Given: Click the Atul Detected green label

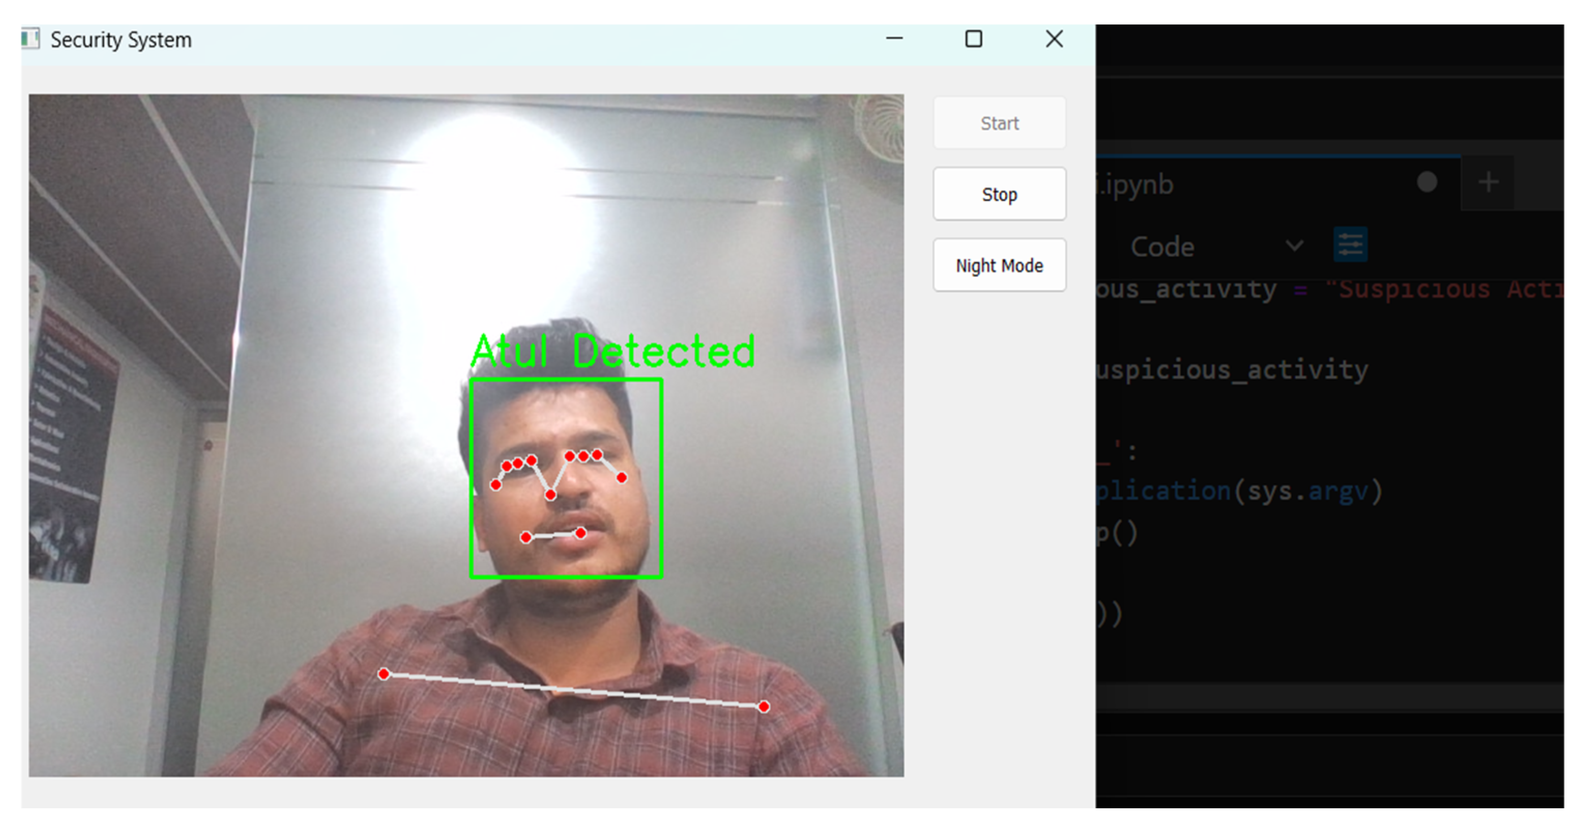Looking at the screenshot, I should pyautogui.click(x=613, y=351).
